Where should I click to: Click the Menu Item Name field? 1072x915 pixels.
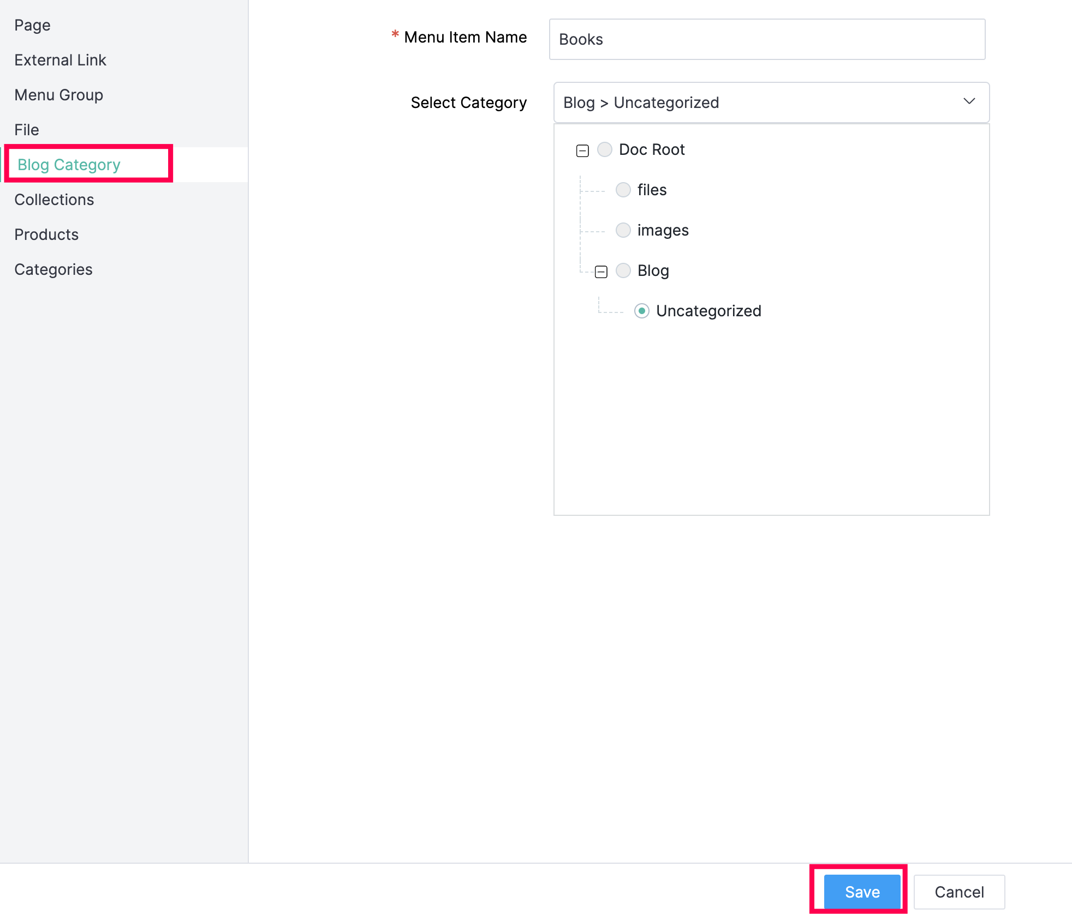coord(766,39)
